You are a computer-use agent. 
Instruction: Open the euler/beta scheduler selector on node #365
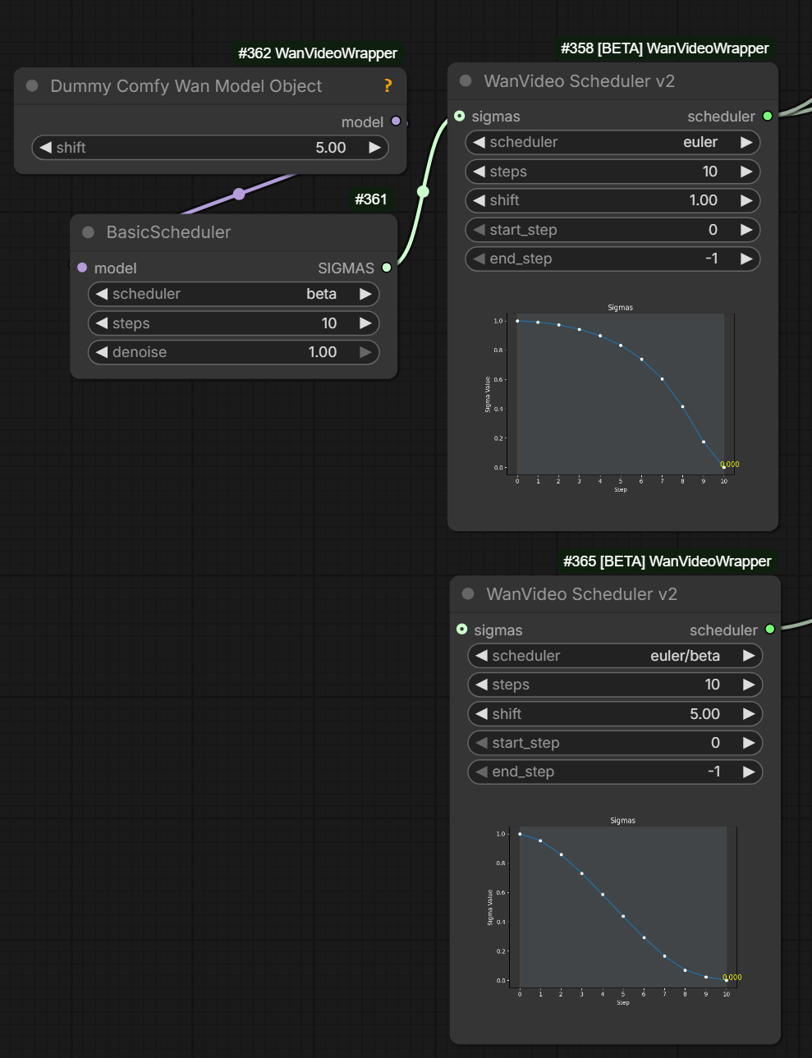click(615, 656)
